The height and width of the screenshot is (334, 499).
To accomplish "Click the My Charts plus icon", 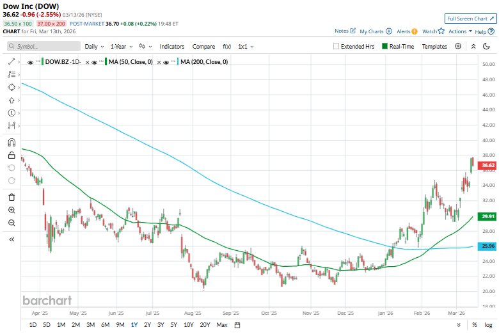I will pyautogui.click(x=389, y=31).
